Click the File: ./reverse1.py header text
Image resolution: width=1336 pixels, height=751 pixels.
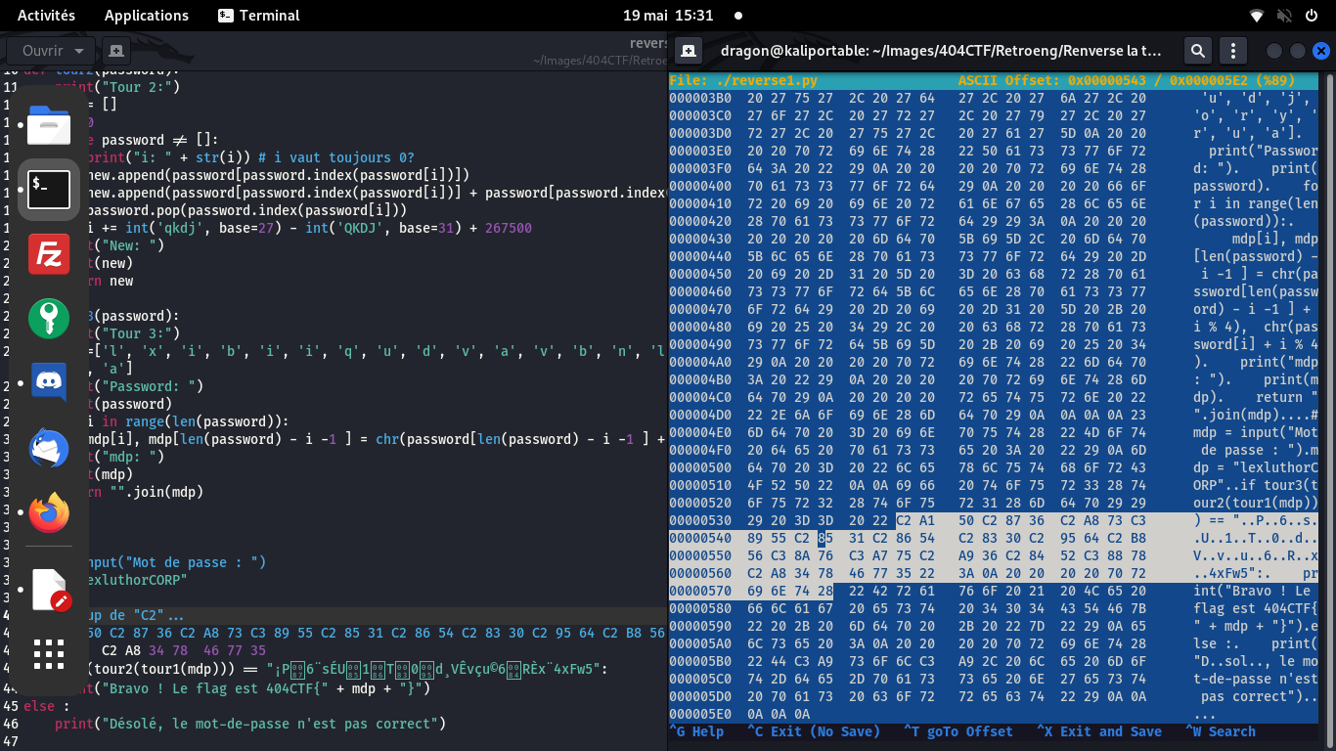pos(743,80)
